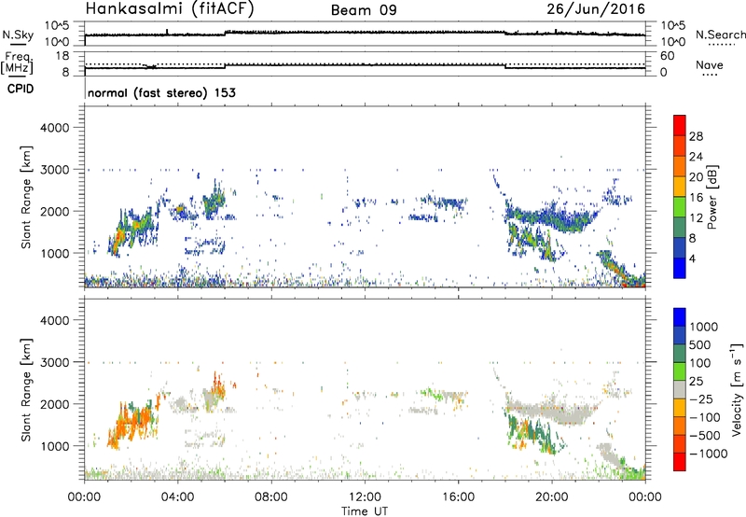Click the N.Search legend label
The image size is (746, 517).
click(720, 35)
